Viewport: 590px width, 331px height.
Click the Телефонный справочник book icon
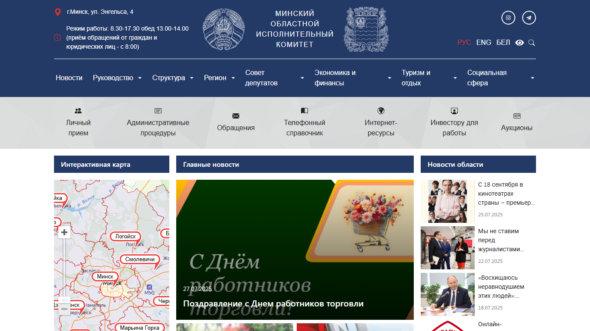305,111
